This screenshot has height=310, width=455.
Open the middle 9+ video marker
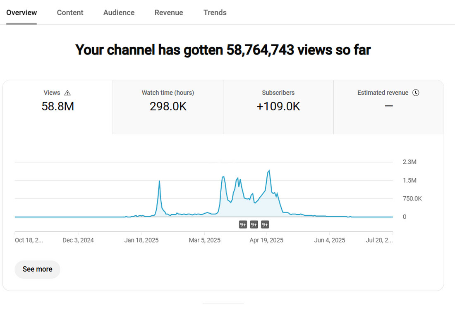coord(254,224)
